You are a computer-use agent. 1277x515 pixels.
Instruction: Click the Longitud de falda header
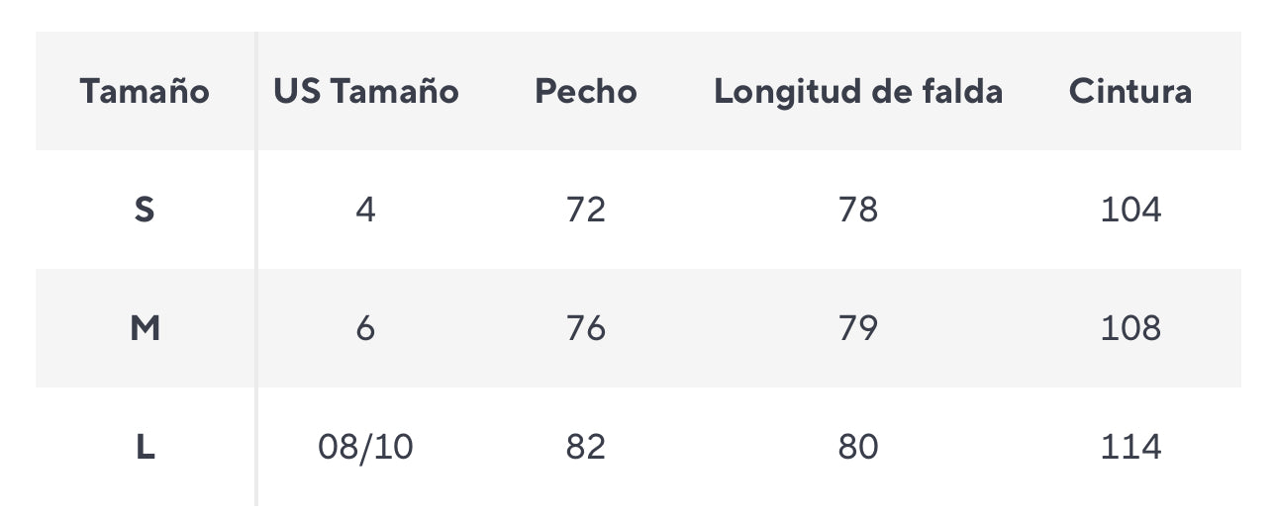pyautogui.click(x=858, y=92)
